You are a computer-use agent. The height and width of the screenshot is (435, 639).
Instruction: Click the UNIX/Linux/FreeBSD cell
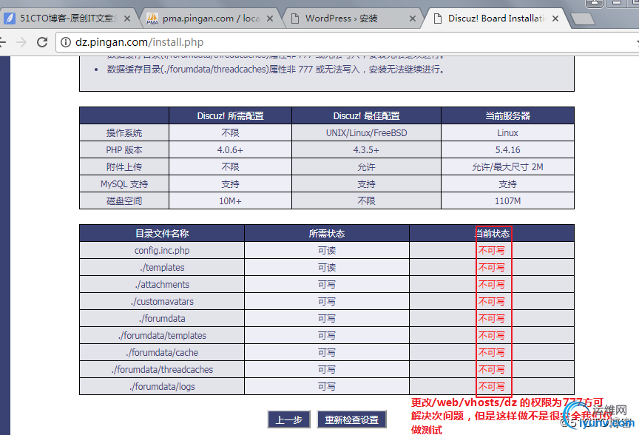point(366,133)
